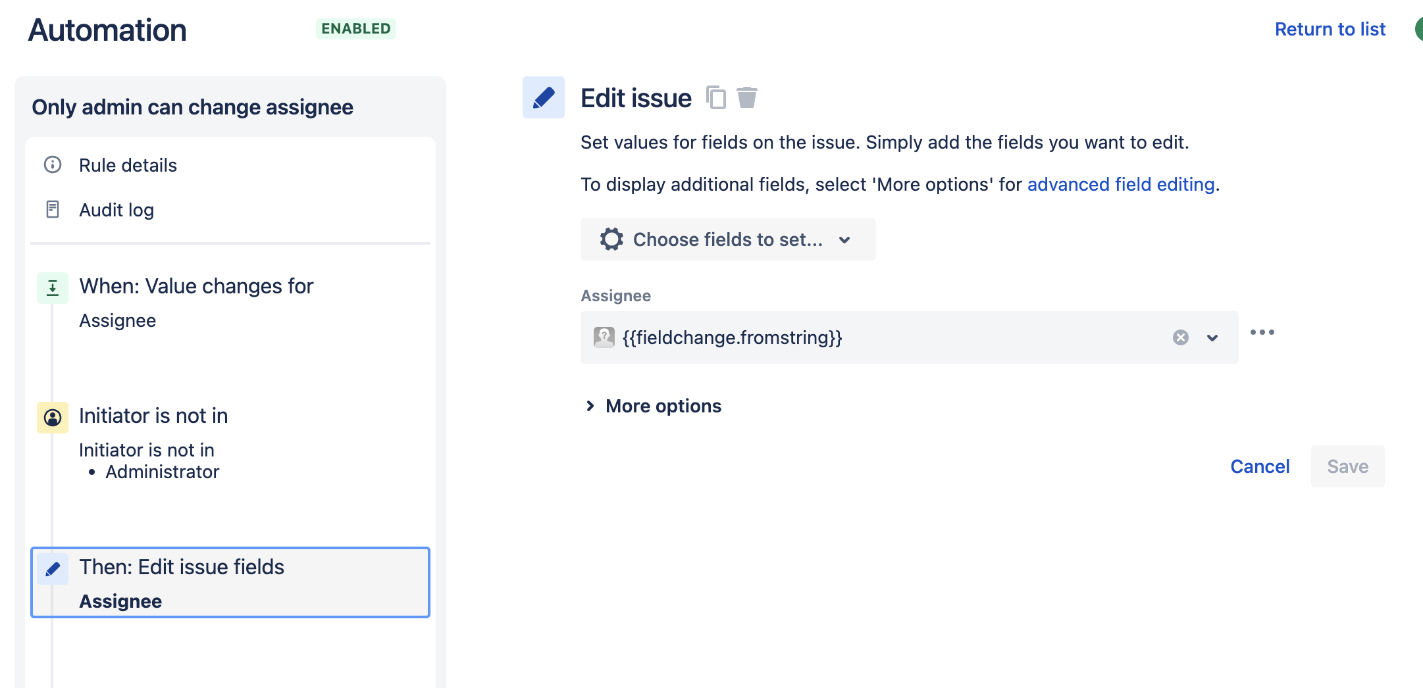Click the blue pencil icon beside Edit issue
The width and height of the screenshot is (1423, 688).
[x=542, y=97]
